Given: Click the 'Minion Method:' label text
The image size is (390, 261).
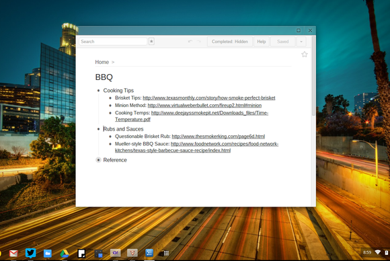Looking at the screenshot, I should [130, 105].
